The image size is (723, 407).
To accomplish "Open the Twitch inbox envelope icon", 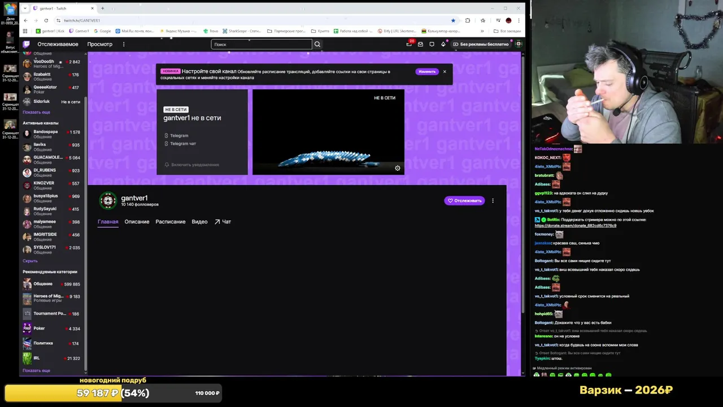I will [420, 44].
